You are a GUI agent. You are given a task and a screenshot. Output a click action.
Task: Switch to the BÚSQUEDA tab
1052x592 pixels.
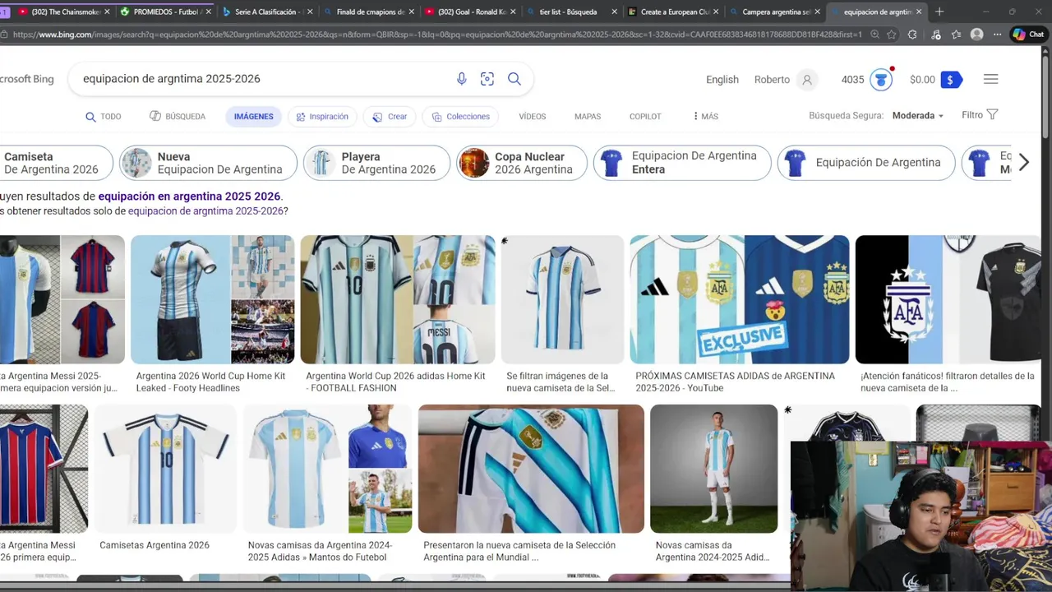click(x=178, y=117)
